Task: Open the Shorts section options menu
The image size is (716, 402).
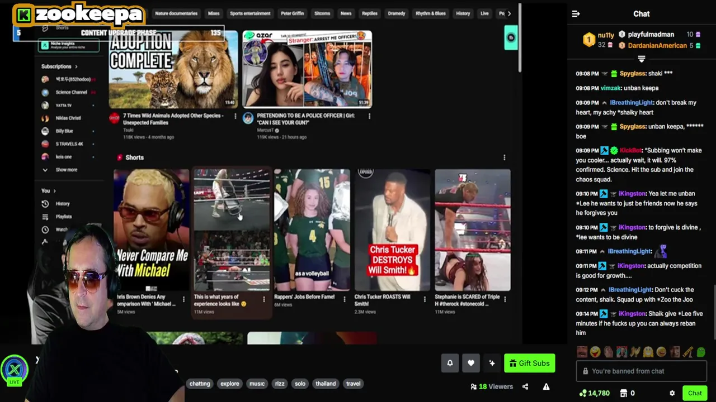Action: (x=504, y=157)
